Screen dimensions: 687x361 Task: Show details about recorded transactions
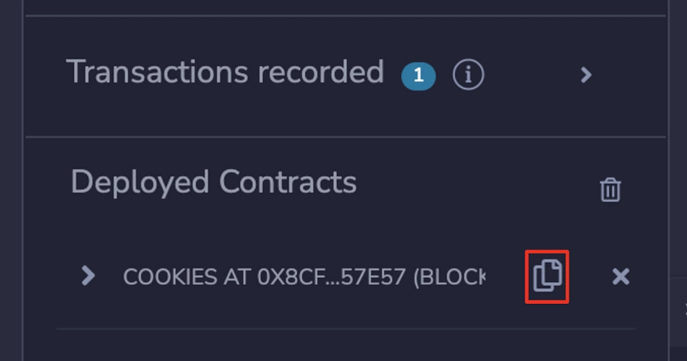[469, 75]
